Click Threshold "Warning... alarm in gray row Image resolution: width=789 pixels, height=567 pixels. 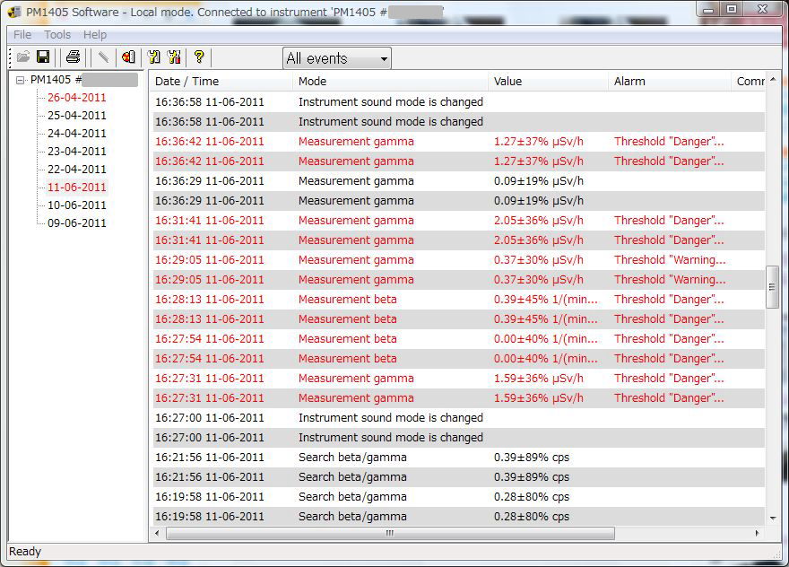pos(670,280)
